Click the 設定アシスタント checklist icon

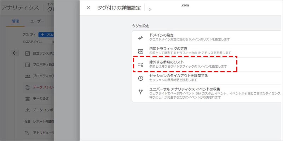click(x=28, y=54)
